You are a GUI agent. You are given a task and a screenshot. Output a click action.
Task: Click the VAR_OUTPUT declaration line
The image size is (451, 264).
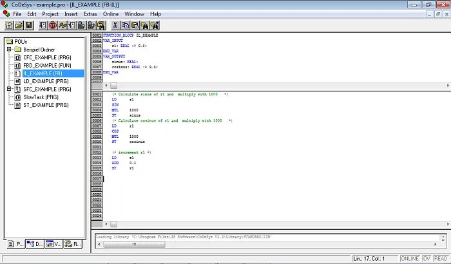point(114,57)
